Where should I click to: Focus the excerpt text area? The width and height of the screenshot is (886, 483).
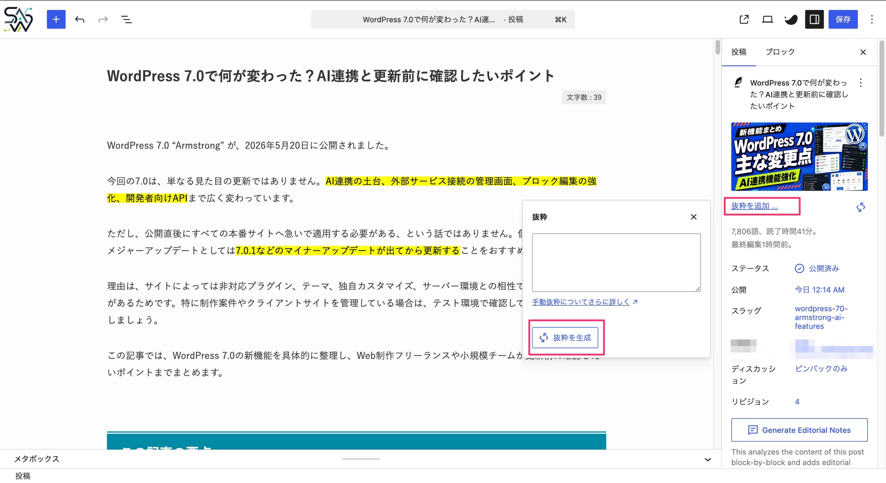tap(616, 262)
